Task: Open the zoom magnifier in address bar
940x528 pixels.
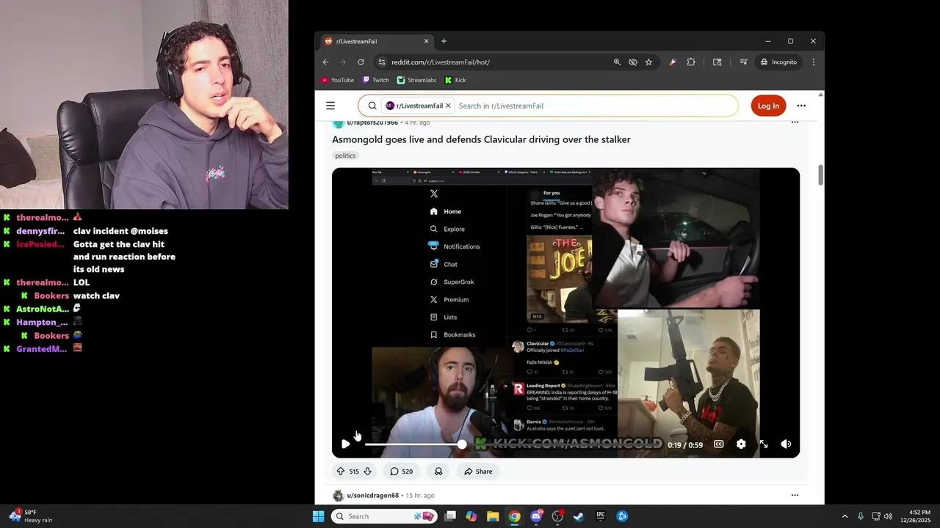Action: point(617,62)
